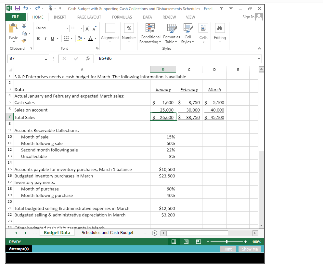Image resolution: width=323 pixels, height=272 pixels.
Task: Open the font size dropdown
Action: (81, 28)
